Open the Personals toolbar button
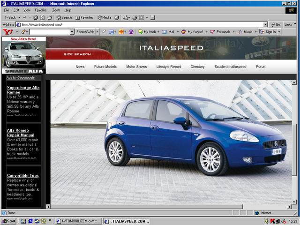The width and height of the screenshot is (300, 225). [220, 32]
